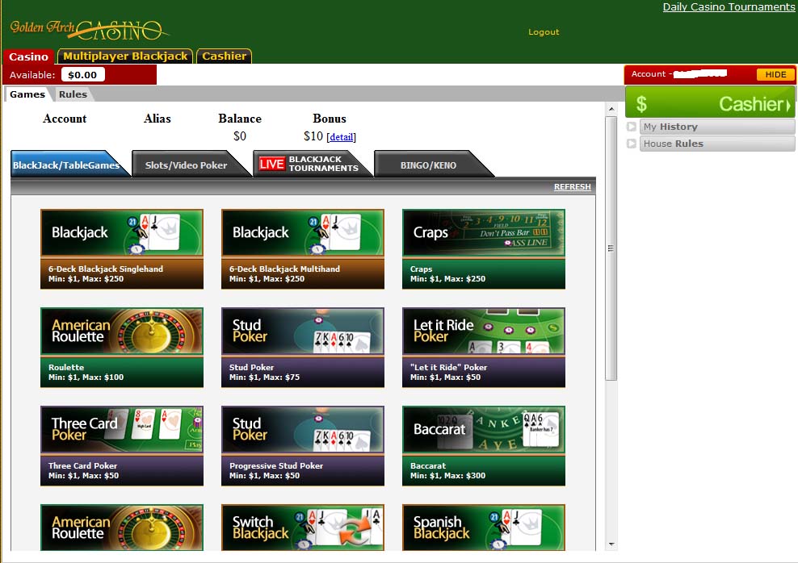The height and width of the screenshot is (563, 798).
Task: Open the Craps table game
Action: click(x=483, y=248)
